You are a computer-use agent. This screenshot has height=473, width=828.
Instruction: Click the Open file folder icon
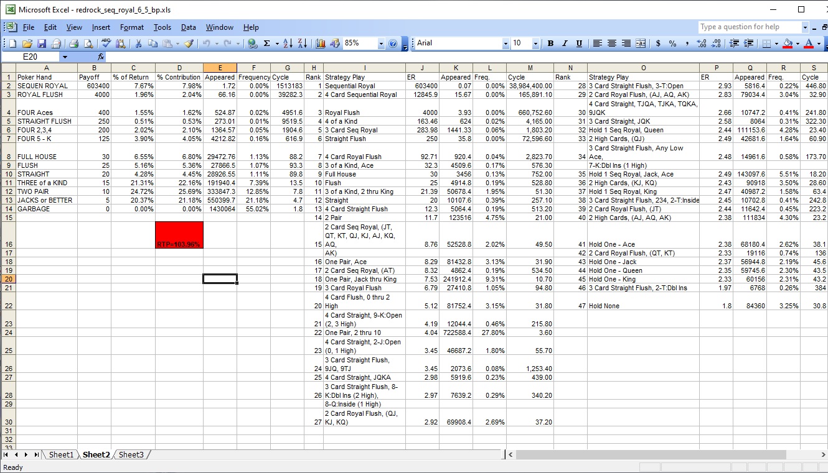pyautogui.click(x=27, y=44)
